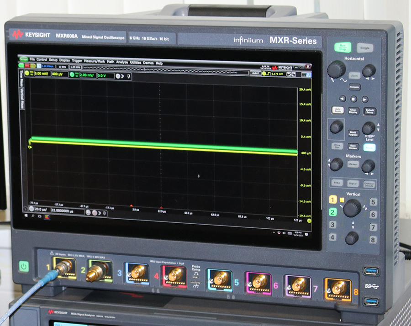Screen dimensions: 411x326
Task: Toggle green channel 2 vertical button
Action: pos(333,212)
